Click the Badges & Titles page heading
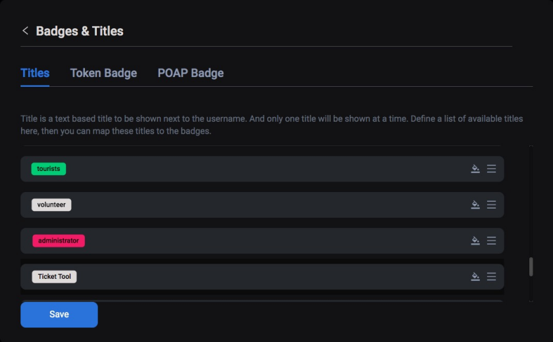 point(80,31)
